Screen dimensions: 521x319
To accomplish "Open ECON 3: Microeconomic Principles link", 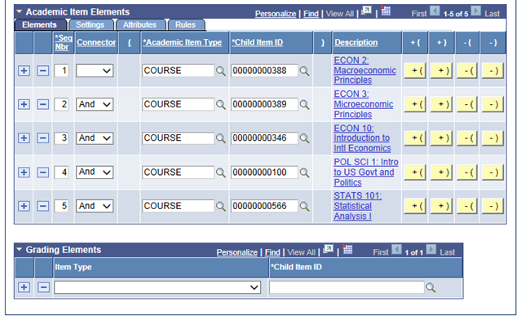I will [364, 104].
